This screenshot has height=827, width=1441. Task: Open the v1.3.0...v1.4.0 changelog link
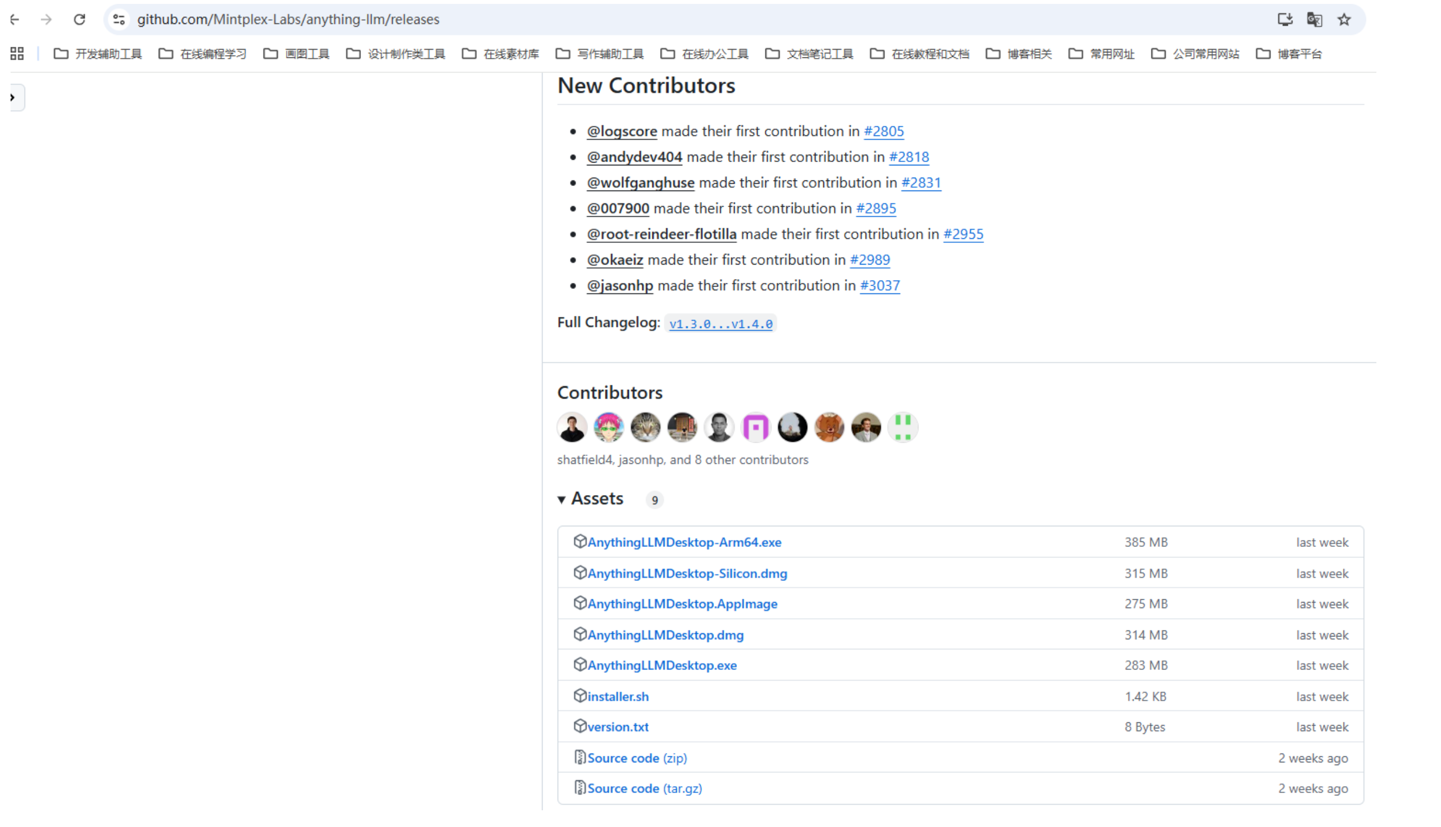pyautogui.click(x=720, y=324)
